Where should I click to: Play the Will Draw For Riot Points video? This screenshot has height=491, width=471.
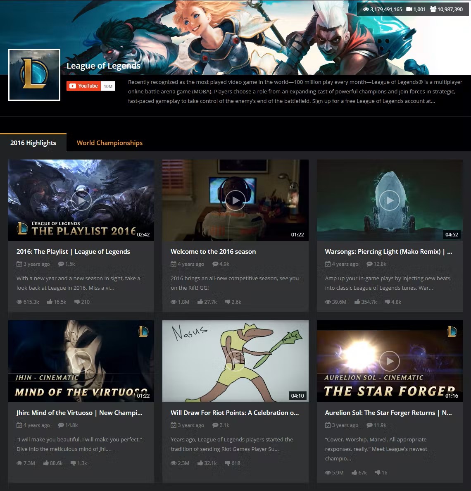[235, 361]
